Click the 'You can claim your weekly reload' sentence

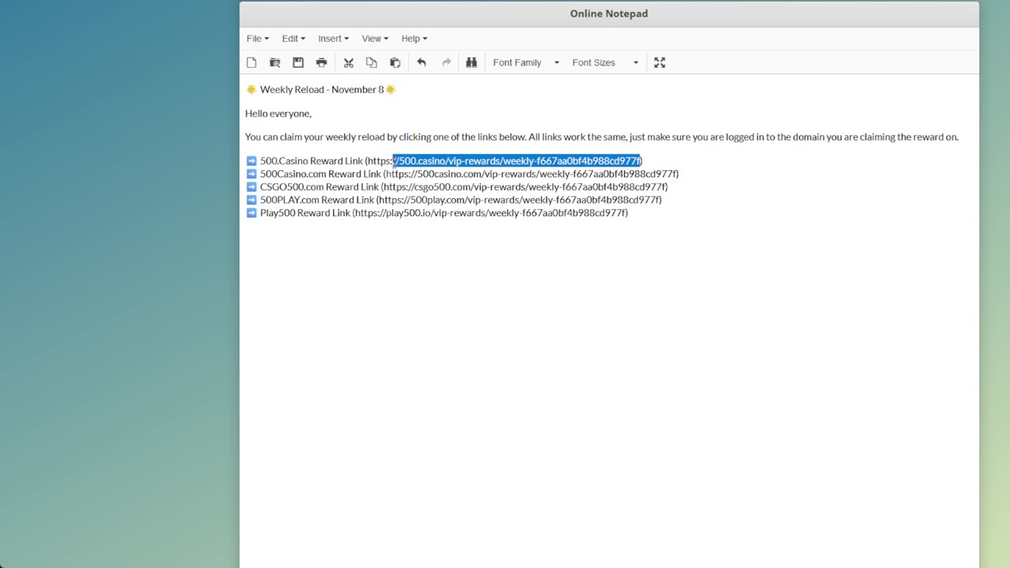[x=602, y=137]
